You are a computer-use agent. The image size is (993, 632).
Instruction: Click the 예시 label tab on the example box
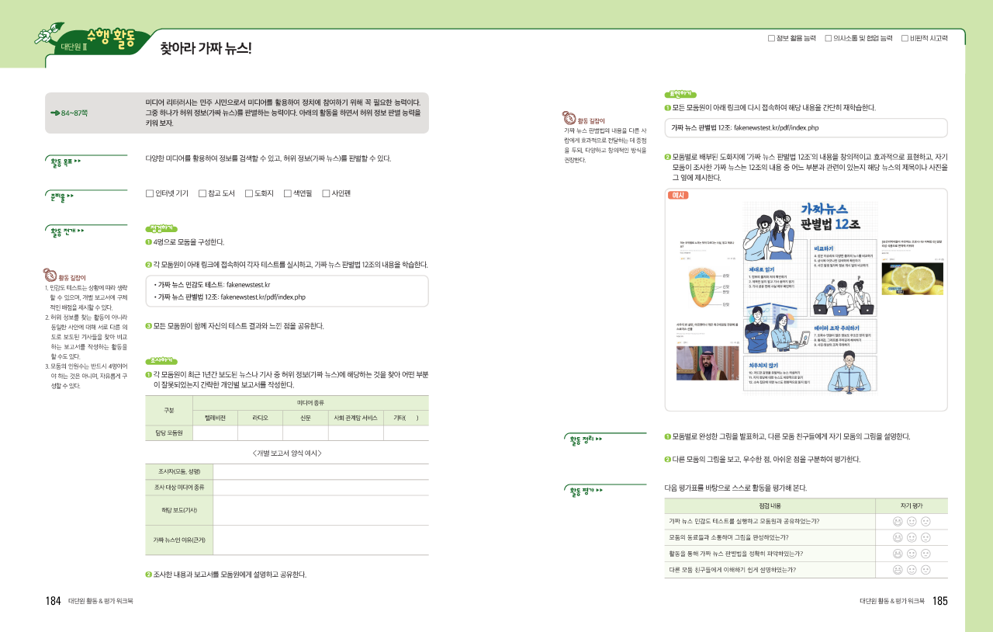pyautogui.click(x=678, y=195)
